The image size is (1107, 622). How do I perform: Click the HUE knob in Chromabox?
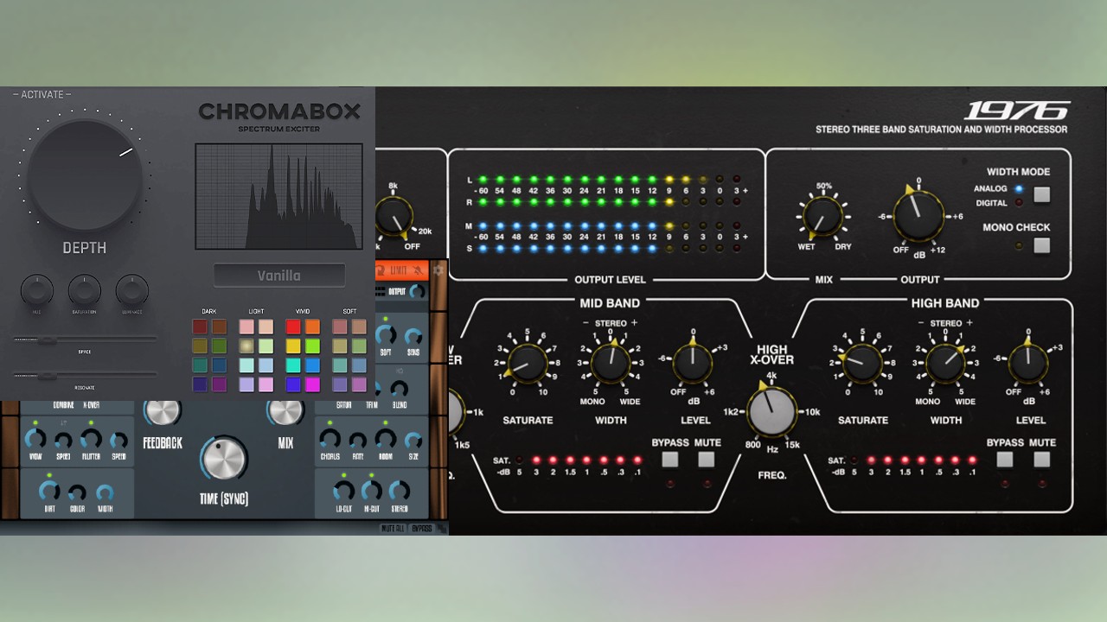tap(36, 291)
